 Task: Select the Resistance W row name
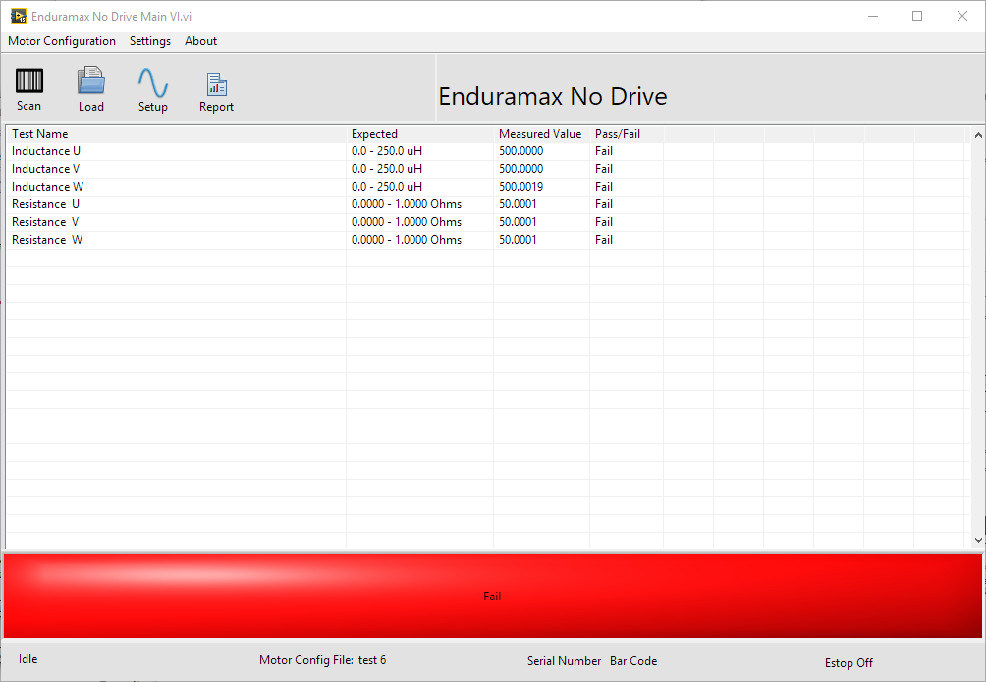click(x=47, y=240)
